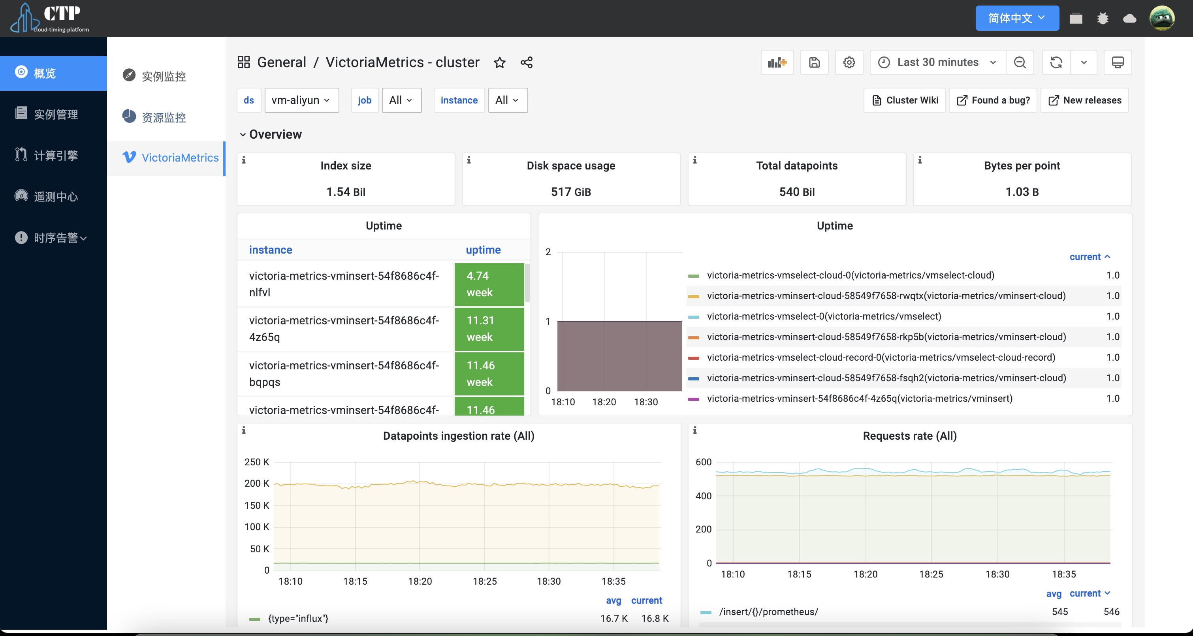Click Requests rate (All) panel title

pos(910,436)
